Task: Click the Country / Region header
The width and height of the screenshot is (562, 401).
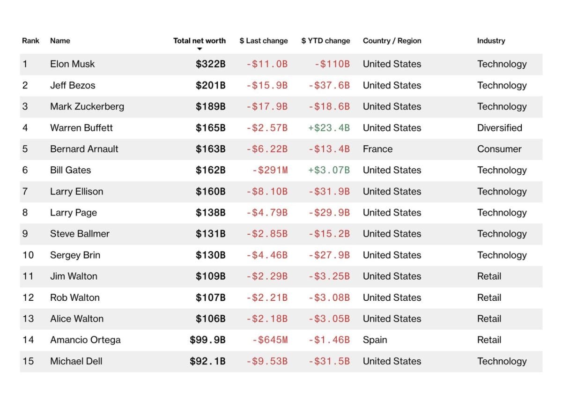Action: click(392, 41)
